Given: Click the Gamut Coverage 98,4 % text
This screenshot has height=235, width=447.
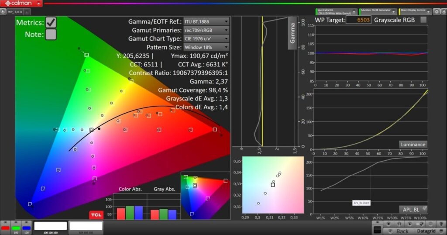Looking at the screenshot, I should [193, 90].
